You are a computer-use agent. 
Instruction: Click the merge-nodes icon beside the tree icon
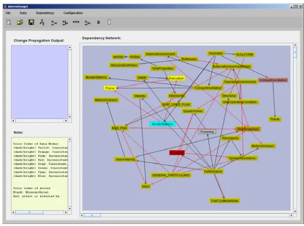pos(54,23)
